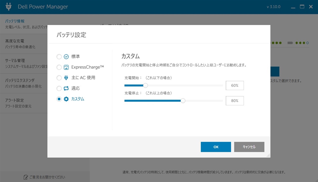The height and width of the screenshot is (182, 318).
Task: Click the 充電開始 slider handle
Action: click(x=145, y=85)
